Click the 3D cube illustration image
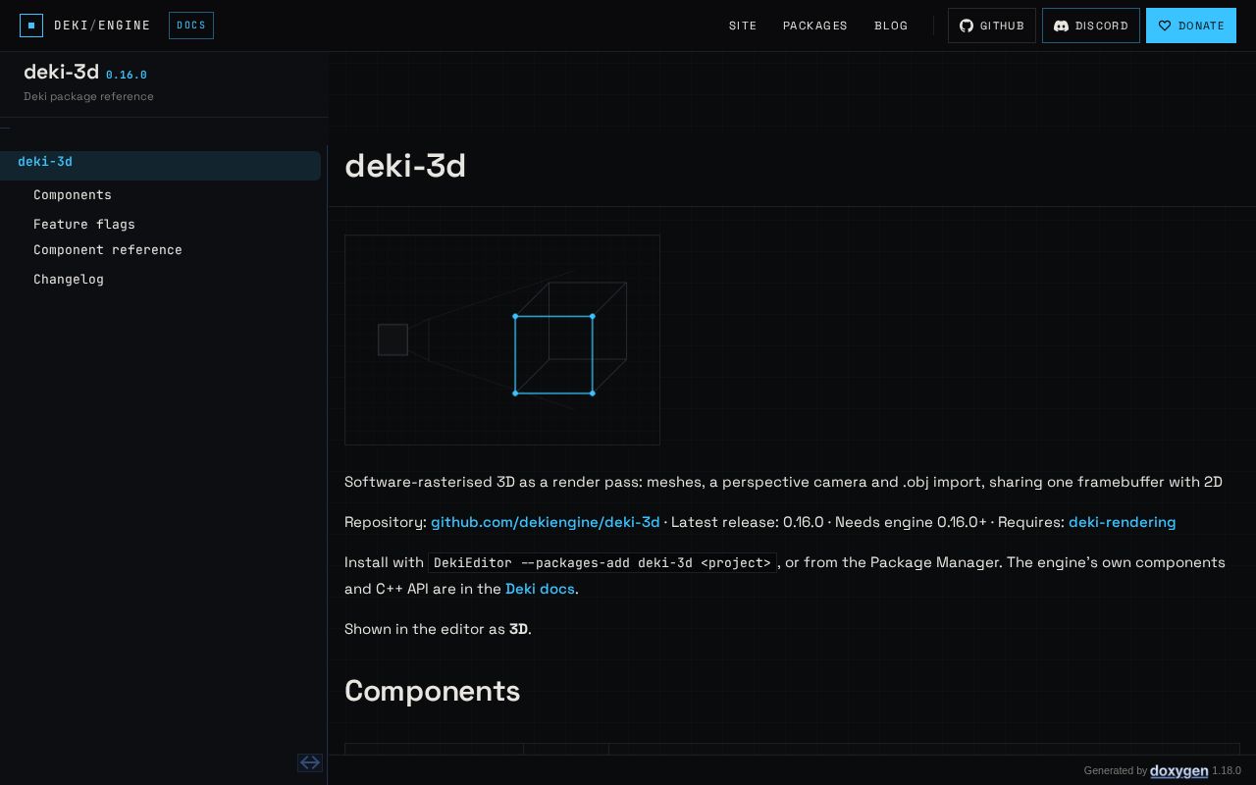The width and height of the screenshot is (1256, 785). (x=502, y=340)
